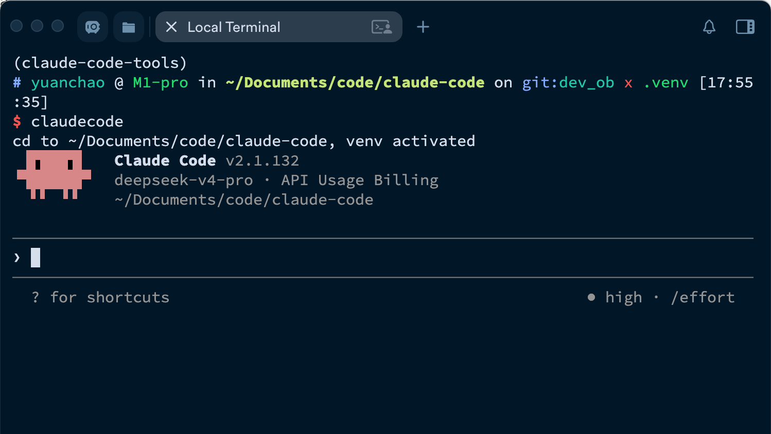771x434 pixels.
Task: Click the 'git:dev_ob' branch text
Action: pyautogui.click(x=568, y=82)
